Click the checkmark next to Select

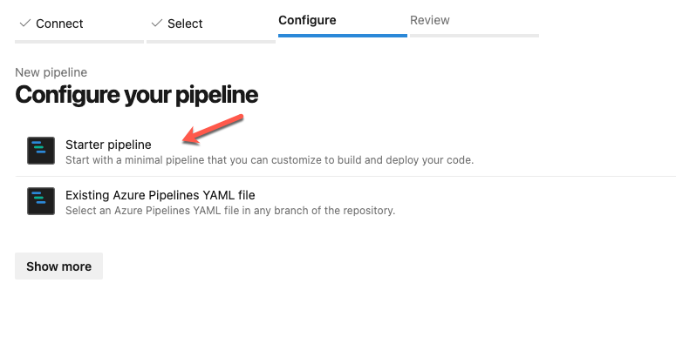coord(157,23)
